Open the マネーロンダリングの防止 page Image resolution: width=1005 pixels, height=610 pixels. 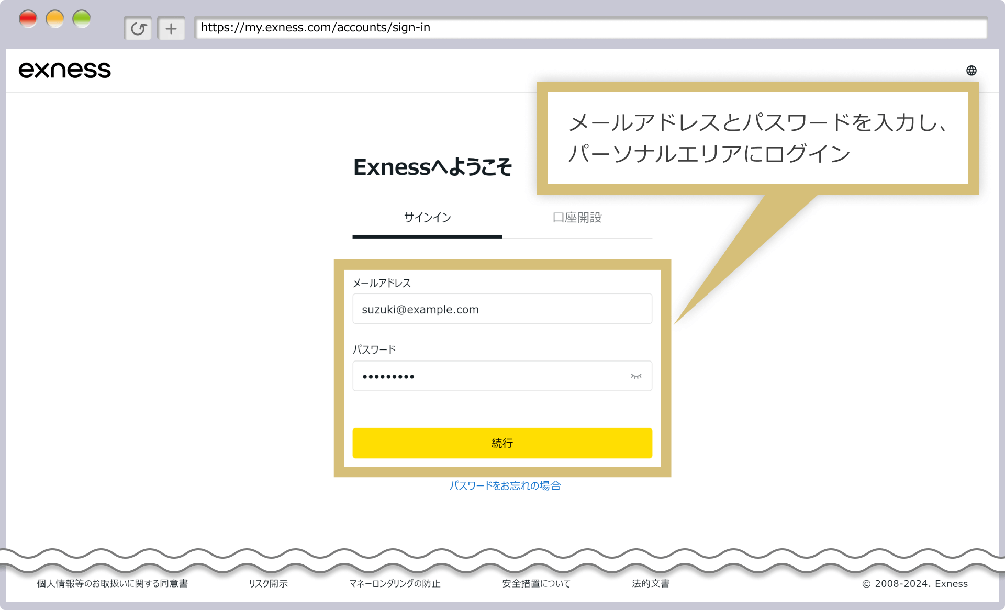395,583
